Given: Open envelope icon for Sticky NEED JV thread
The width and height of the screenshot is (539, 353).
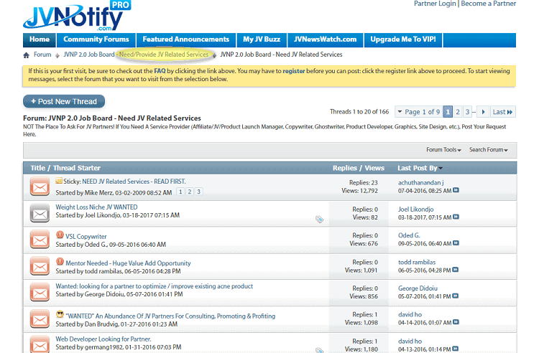Looking at the screenshot, I should point(40,187).
